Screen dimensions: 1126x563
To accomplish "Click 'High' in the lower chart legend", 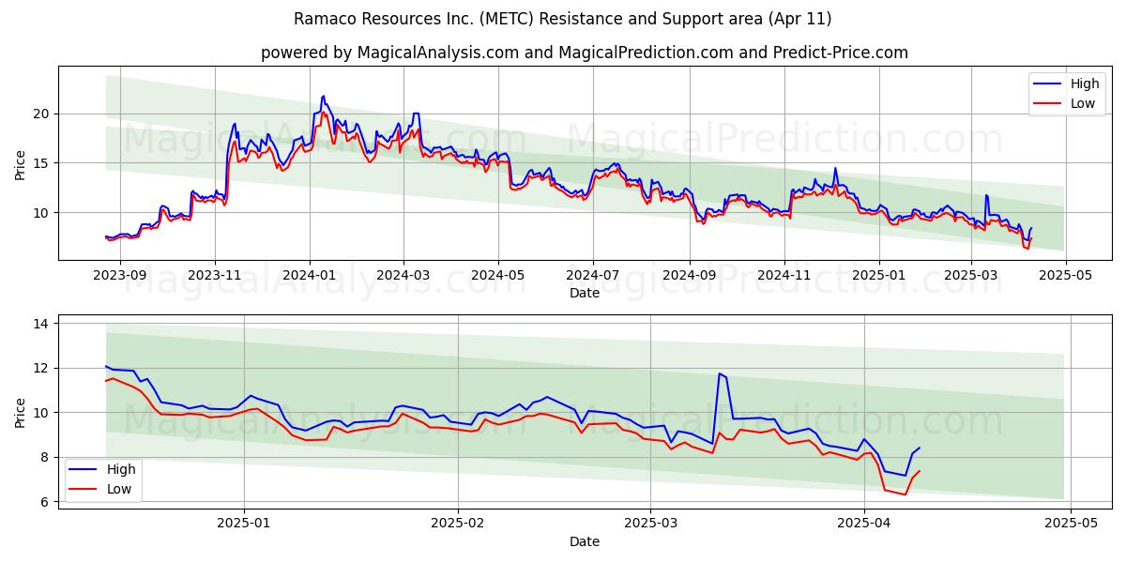I will pyautogui.click(x=120, y=469).
